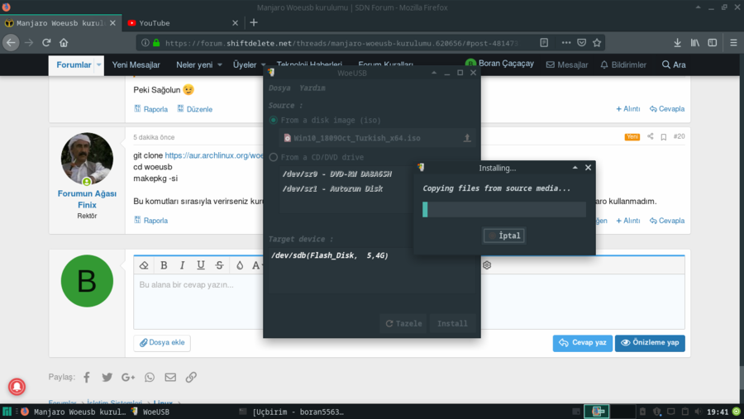Screen dimensions: 744x419
Task: Click the eraser remove formatting icon
Action: [144, 265]
